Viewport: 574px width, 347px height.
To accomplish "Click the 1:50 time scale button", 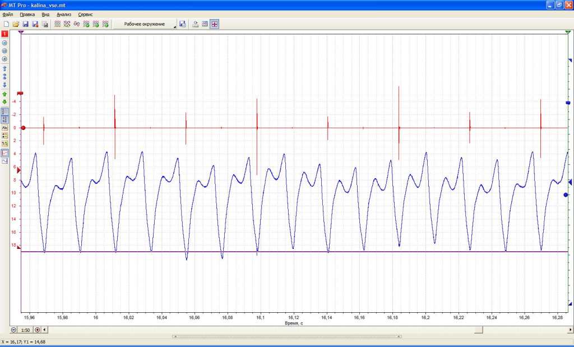I will pyautogui.click(x=25, y=330).
